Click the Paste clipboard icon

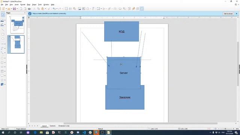43,9
